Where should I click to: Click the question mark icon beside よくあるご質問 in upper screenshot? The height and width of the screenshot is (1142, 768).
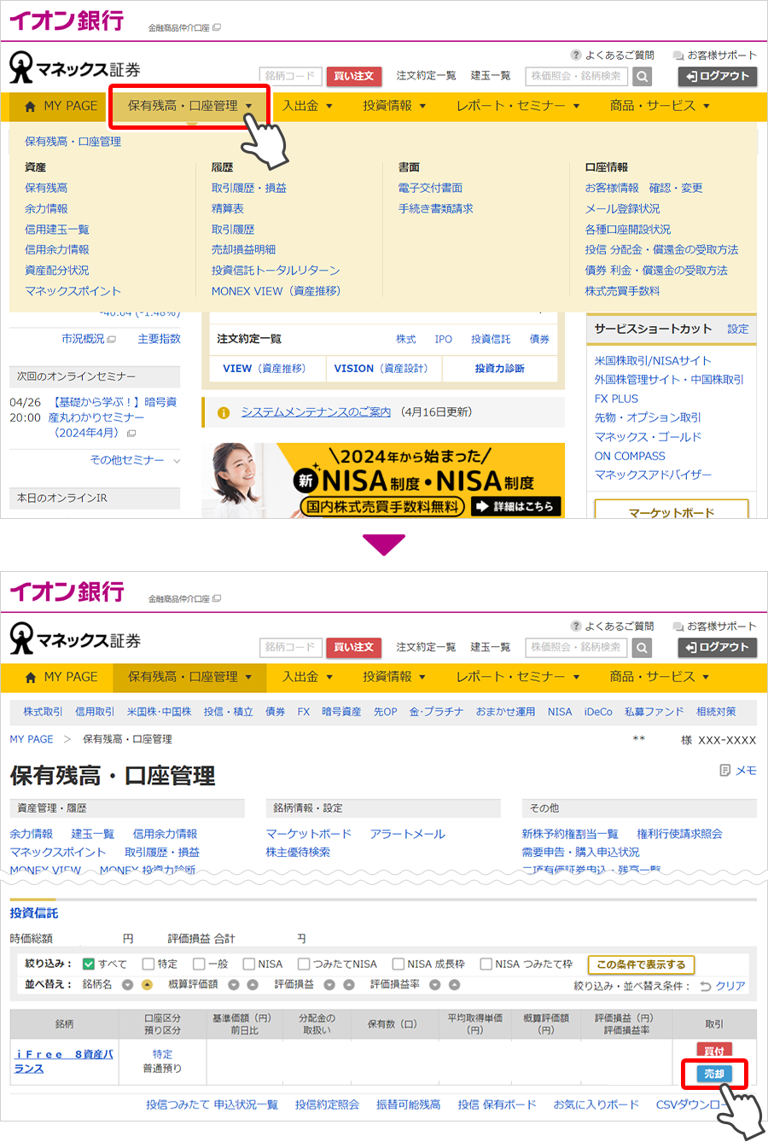(576, 55)
